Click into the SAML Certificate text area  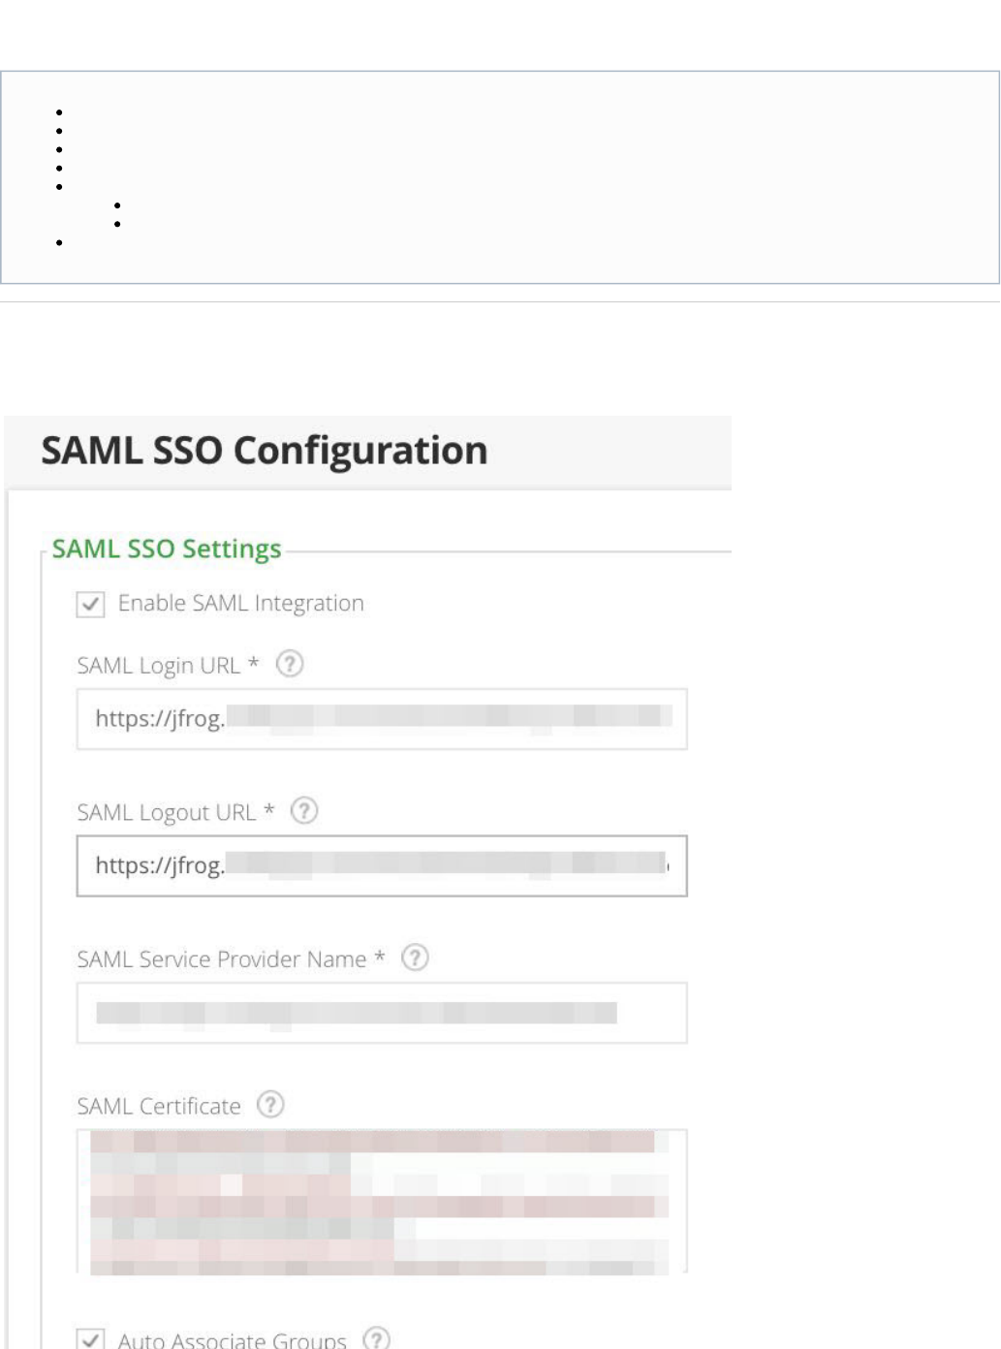[382, 1201]
